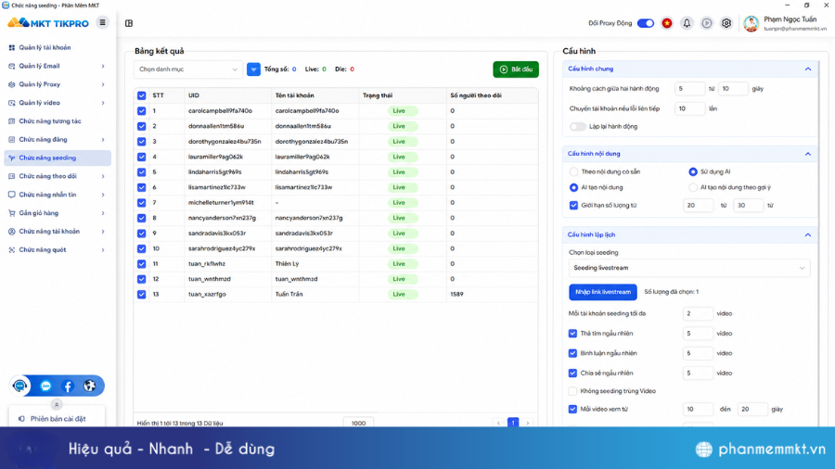Click the Chuyển tài khoản nếu lỗi input field
The height and width of the screenshot is (469, 835).
pyautogui.click(x=689, y=108)
